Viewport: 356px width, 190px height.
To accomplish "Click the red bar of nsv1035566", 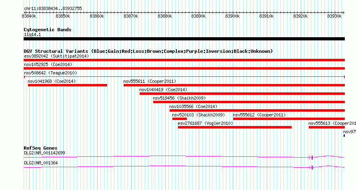I will tap(257, 110).
